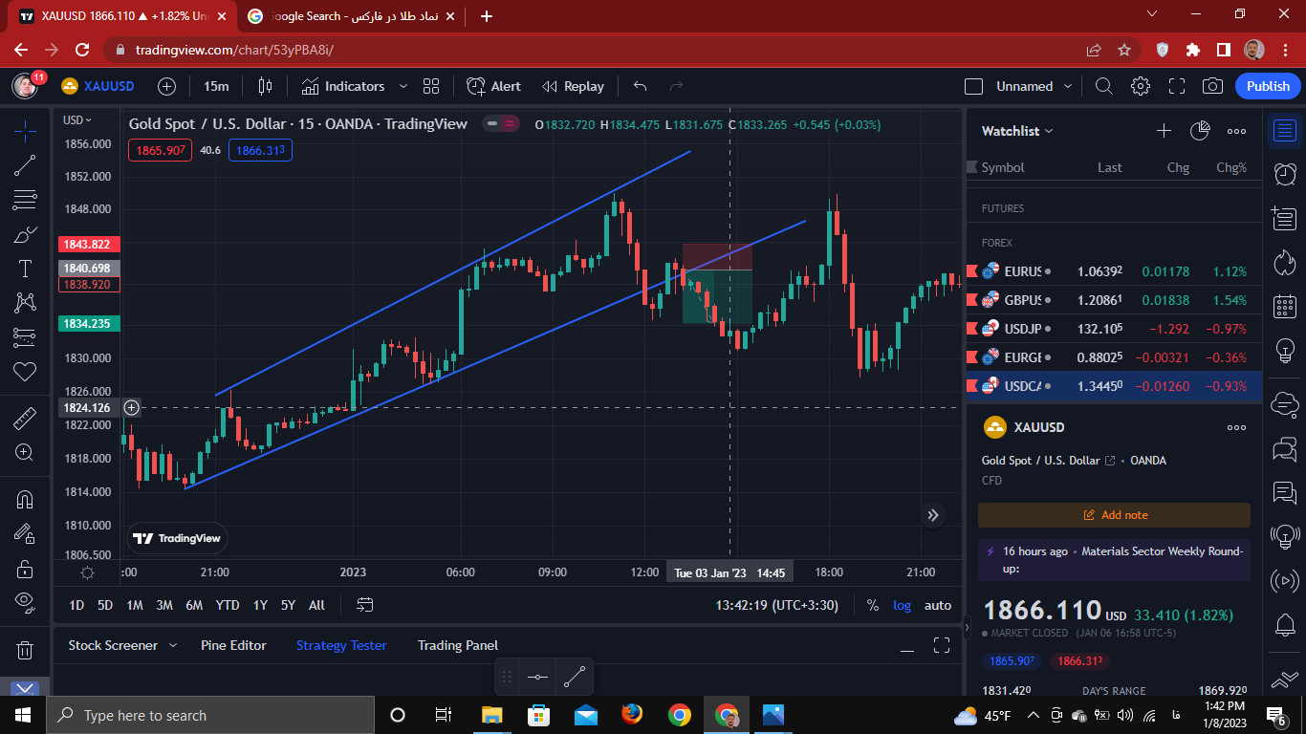1306x734 pixels.
Task: Click the blue Publish button
Action: click(x=1268, y=86)
